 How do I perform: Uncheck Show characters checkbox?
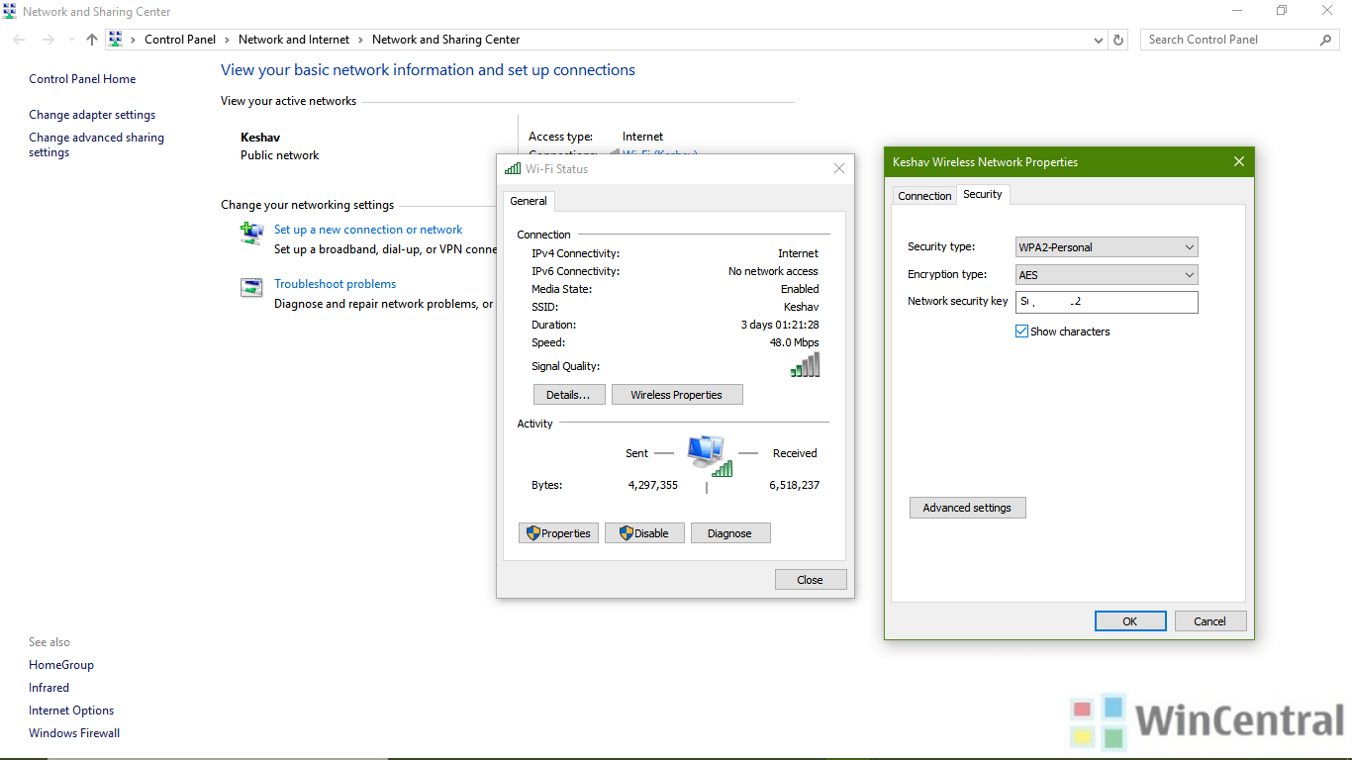(x=1022, y=332)
